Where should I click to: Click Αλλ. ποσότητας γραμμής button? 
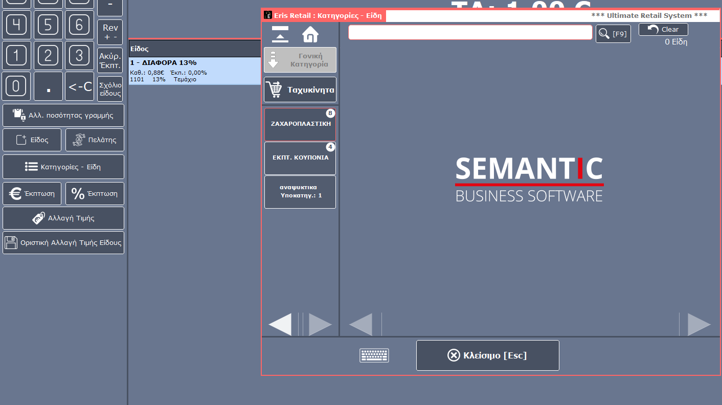click(63, 116)
